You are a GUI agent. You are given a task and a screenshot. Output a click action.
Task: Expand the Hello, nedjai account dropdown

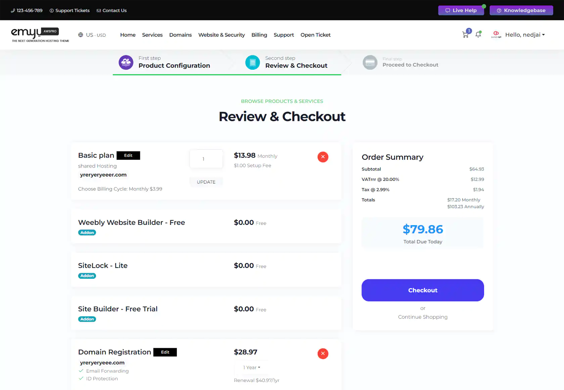point(525,35)
